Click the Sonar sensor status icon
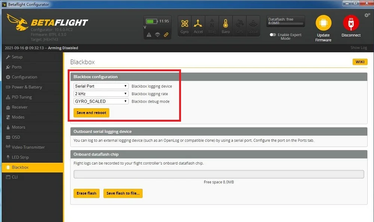 (x=253, y=25)
